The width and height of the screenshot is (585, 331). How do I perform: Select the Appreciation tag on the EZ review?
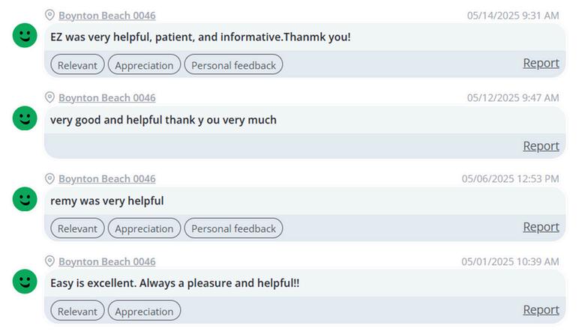point(144,65)
